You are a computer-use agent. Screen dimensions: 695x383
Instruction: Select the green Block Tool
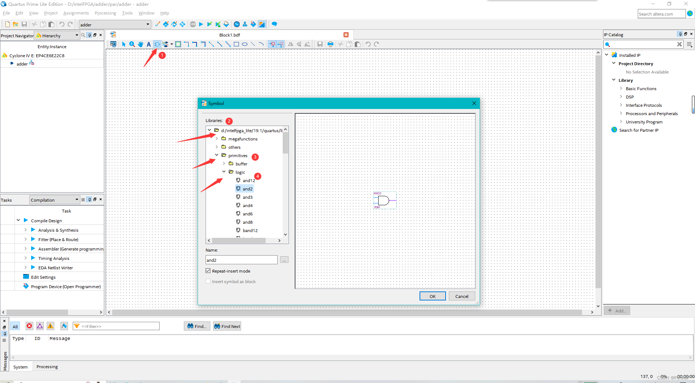(x=178, y=44)
